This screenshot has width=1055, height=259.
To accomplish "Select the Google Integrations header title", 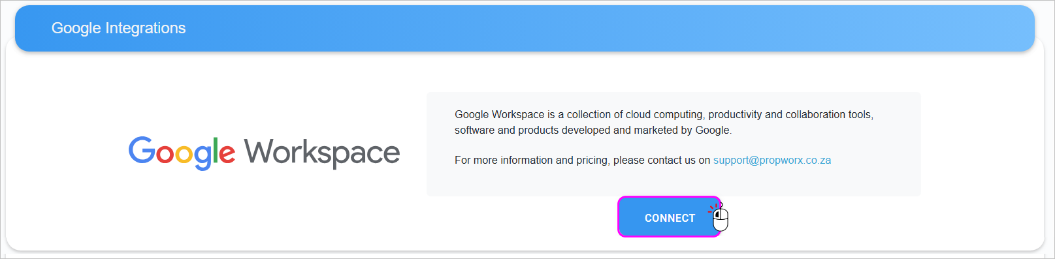I will click(119, 28).
